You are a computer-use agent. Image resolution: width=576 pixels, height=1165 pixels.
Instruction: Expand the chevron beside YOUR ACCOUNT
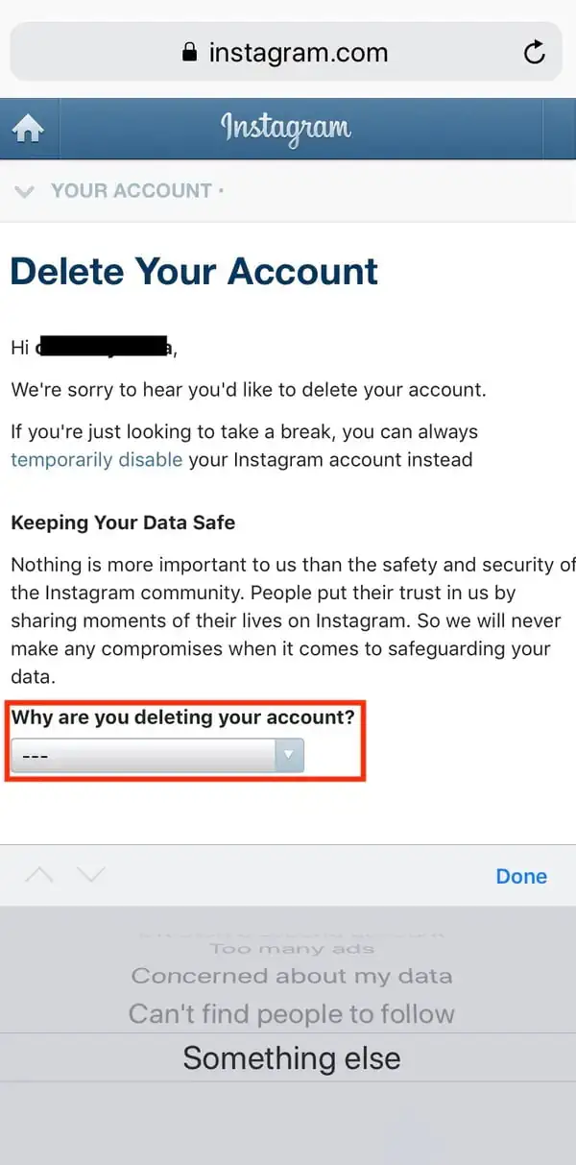coord(25,191)
